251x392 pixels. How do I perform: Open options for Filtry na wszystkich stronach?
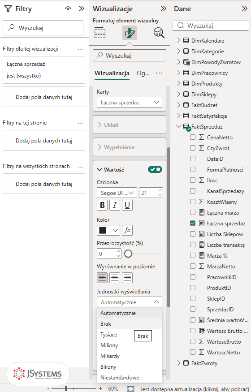click(x=81, y=167)
